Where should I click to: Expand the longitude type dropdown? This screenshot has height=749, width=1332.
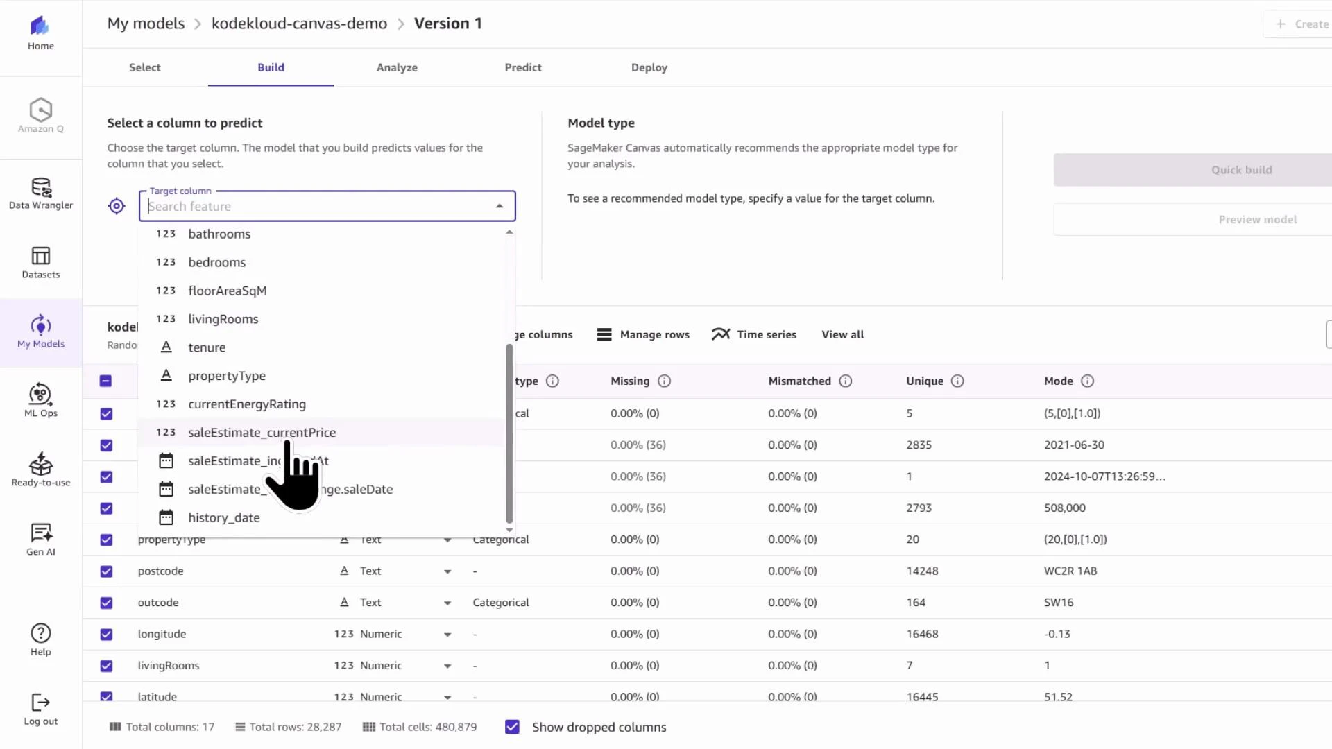447,633
